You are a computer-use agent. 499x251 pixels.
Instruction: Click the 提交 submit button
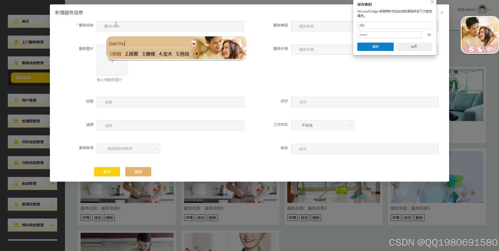[x=107, y=172]
